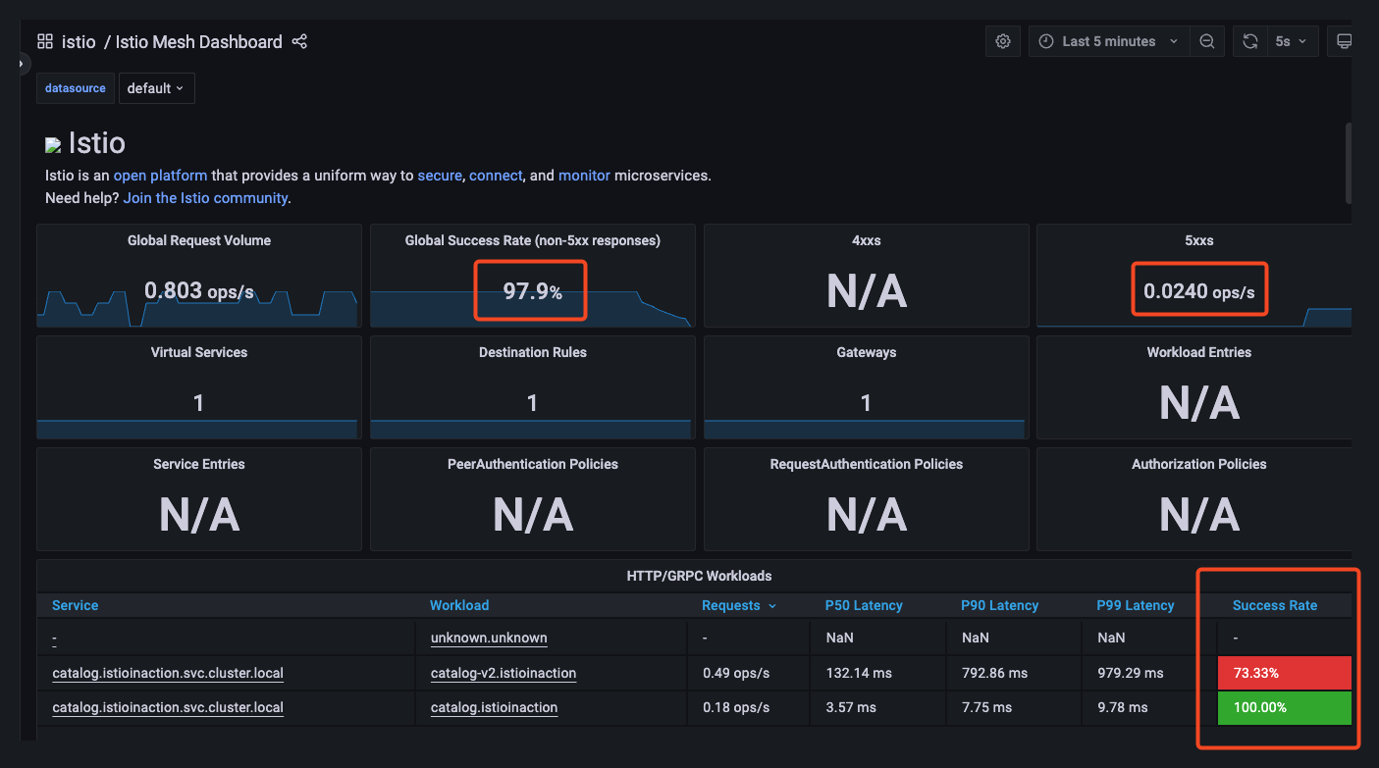The width and height of the screenshot is (1379, 768).
Task: Open the 'open platform' link
Action: click(160, 176)
